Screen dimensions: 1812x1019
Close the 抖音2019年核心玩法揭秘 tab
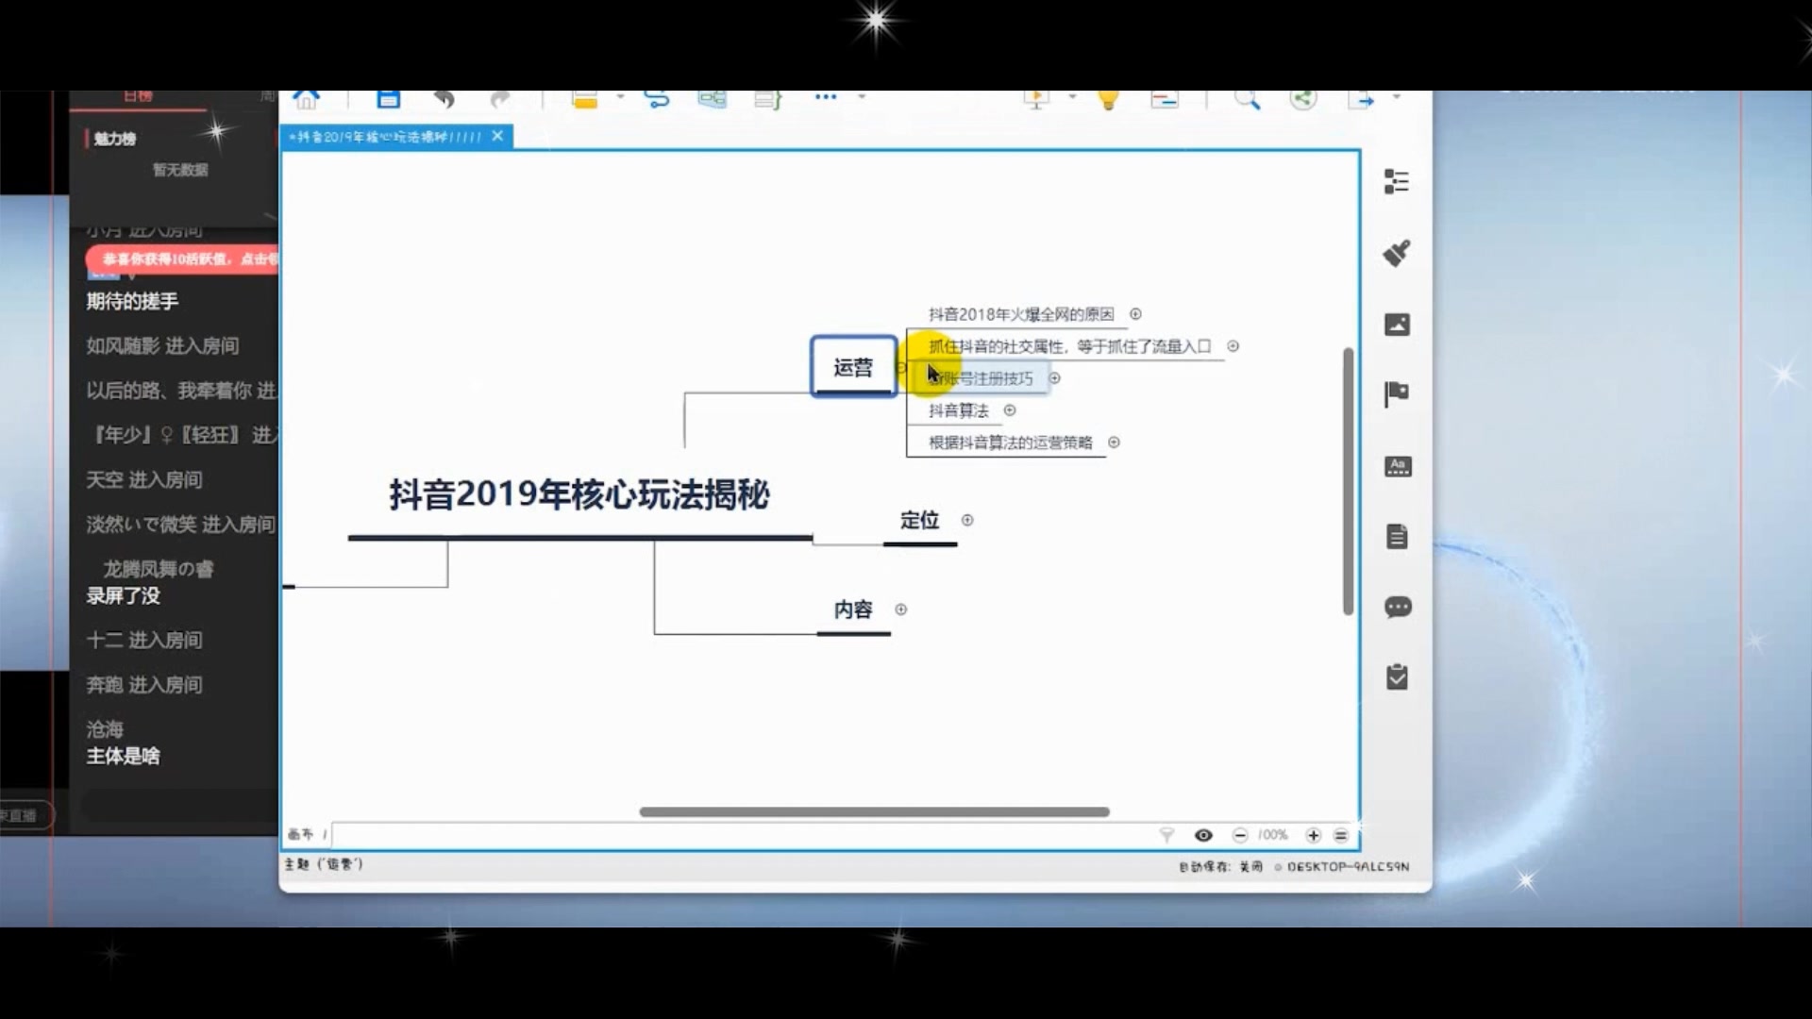point(497,136)
